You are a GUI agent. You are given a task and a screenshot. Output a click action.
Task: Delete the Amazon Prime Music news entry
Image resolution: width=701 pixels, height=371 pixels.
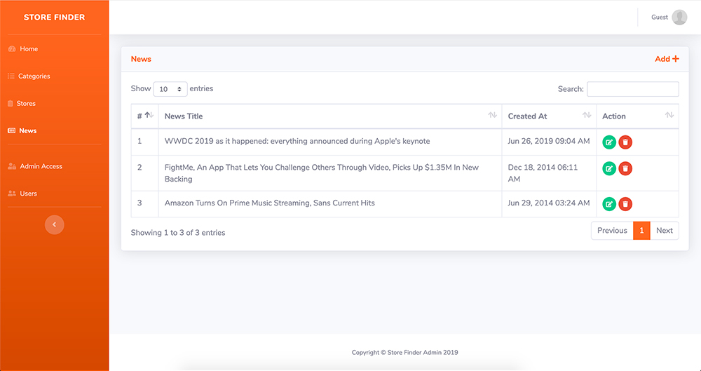(625, 204)
